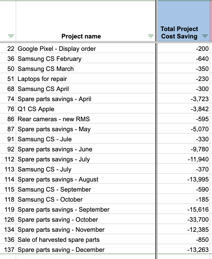Click row number 112 cell
This screenshot has height=259, width=212.
click(8, 159)
